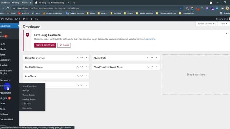Open comments bubble in admin bar
Image resolution: width=230 pixels, height=129 pixels.
[25, 19]
